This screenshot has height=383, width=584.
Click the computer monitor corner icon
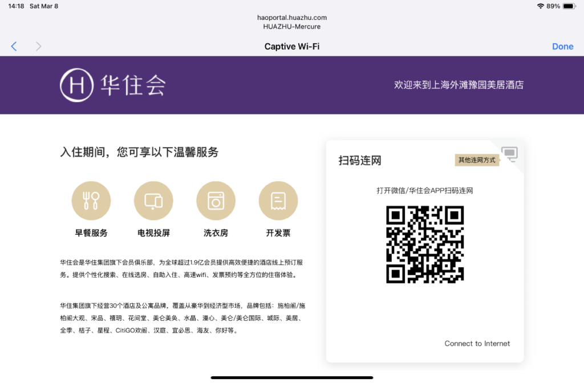click(509, 154)
